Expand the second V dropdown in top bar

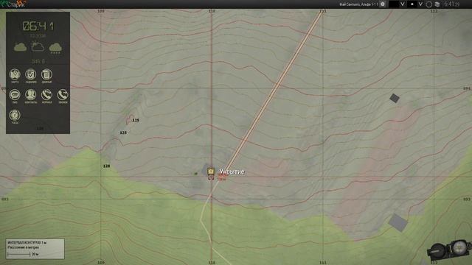point(420,4)
